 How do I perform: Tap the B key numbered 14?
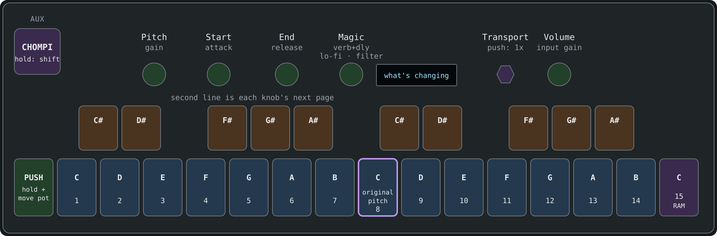[636, 187]
